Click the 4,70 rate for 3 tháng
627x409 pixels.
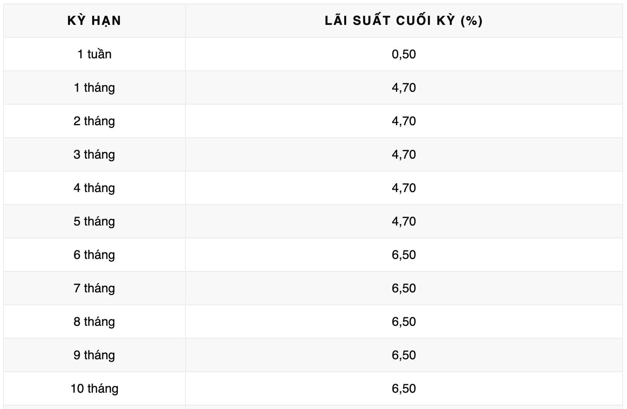coord(404,154)
